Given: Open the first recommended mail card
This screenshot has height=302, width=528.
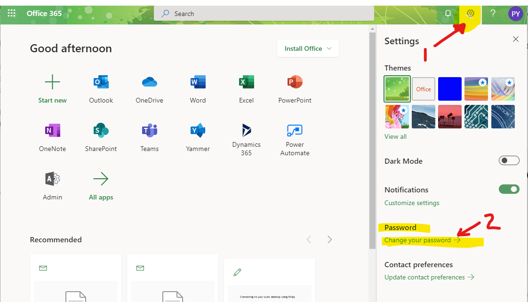Looking at the screenshot, I should 76,278.
